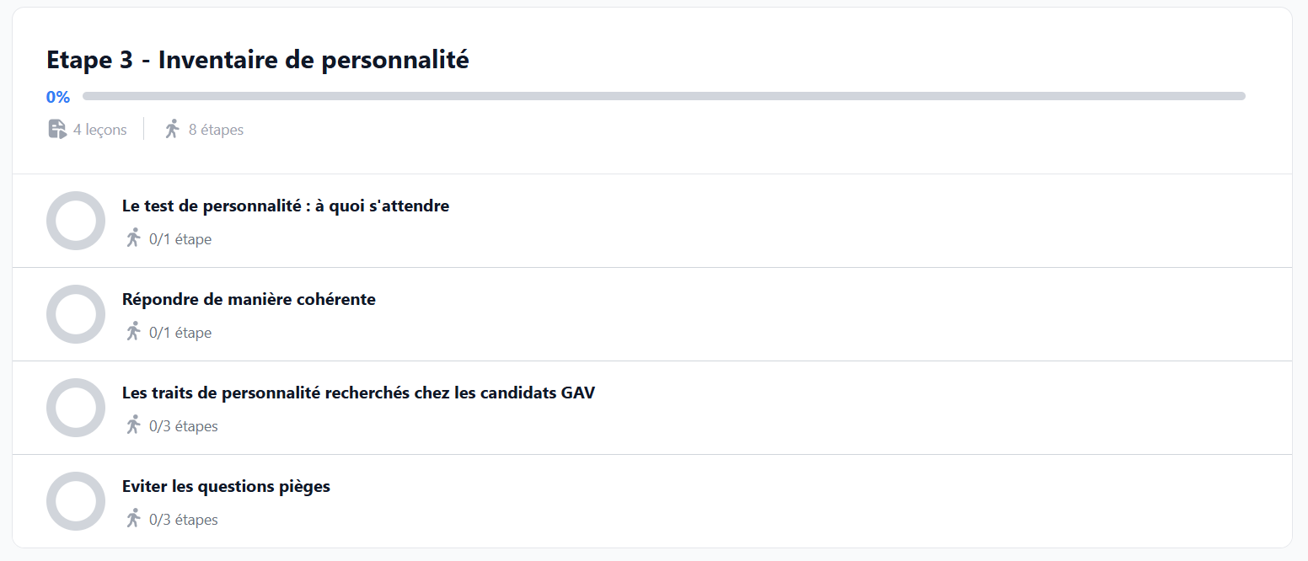Click walking icon under Répondre de manière cohérente
The height and width of the screenshot is (561, 1308).
(x=132, y=332)
